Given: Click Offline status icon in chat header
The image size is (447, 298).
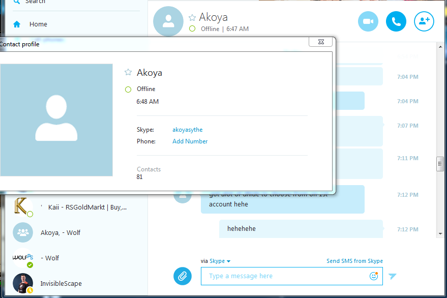Looking at the screenshot, I should tap(192, 29).
